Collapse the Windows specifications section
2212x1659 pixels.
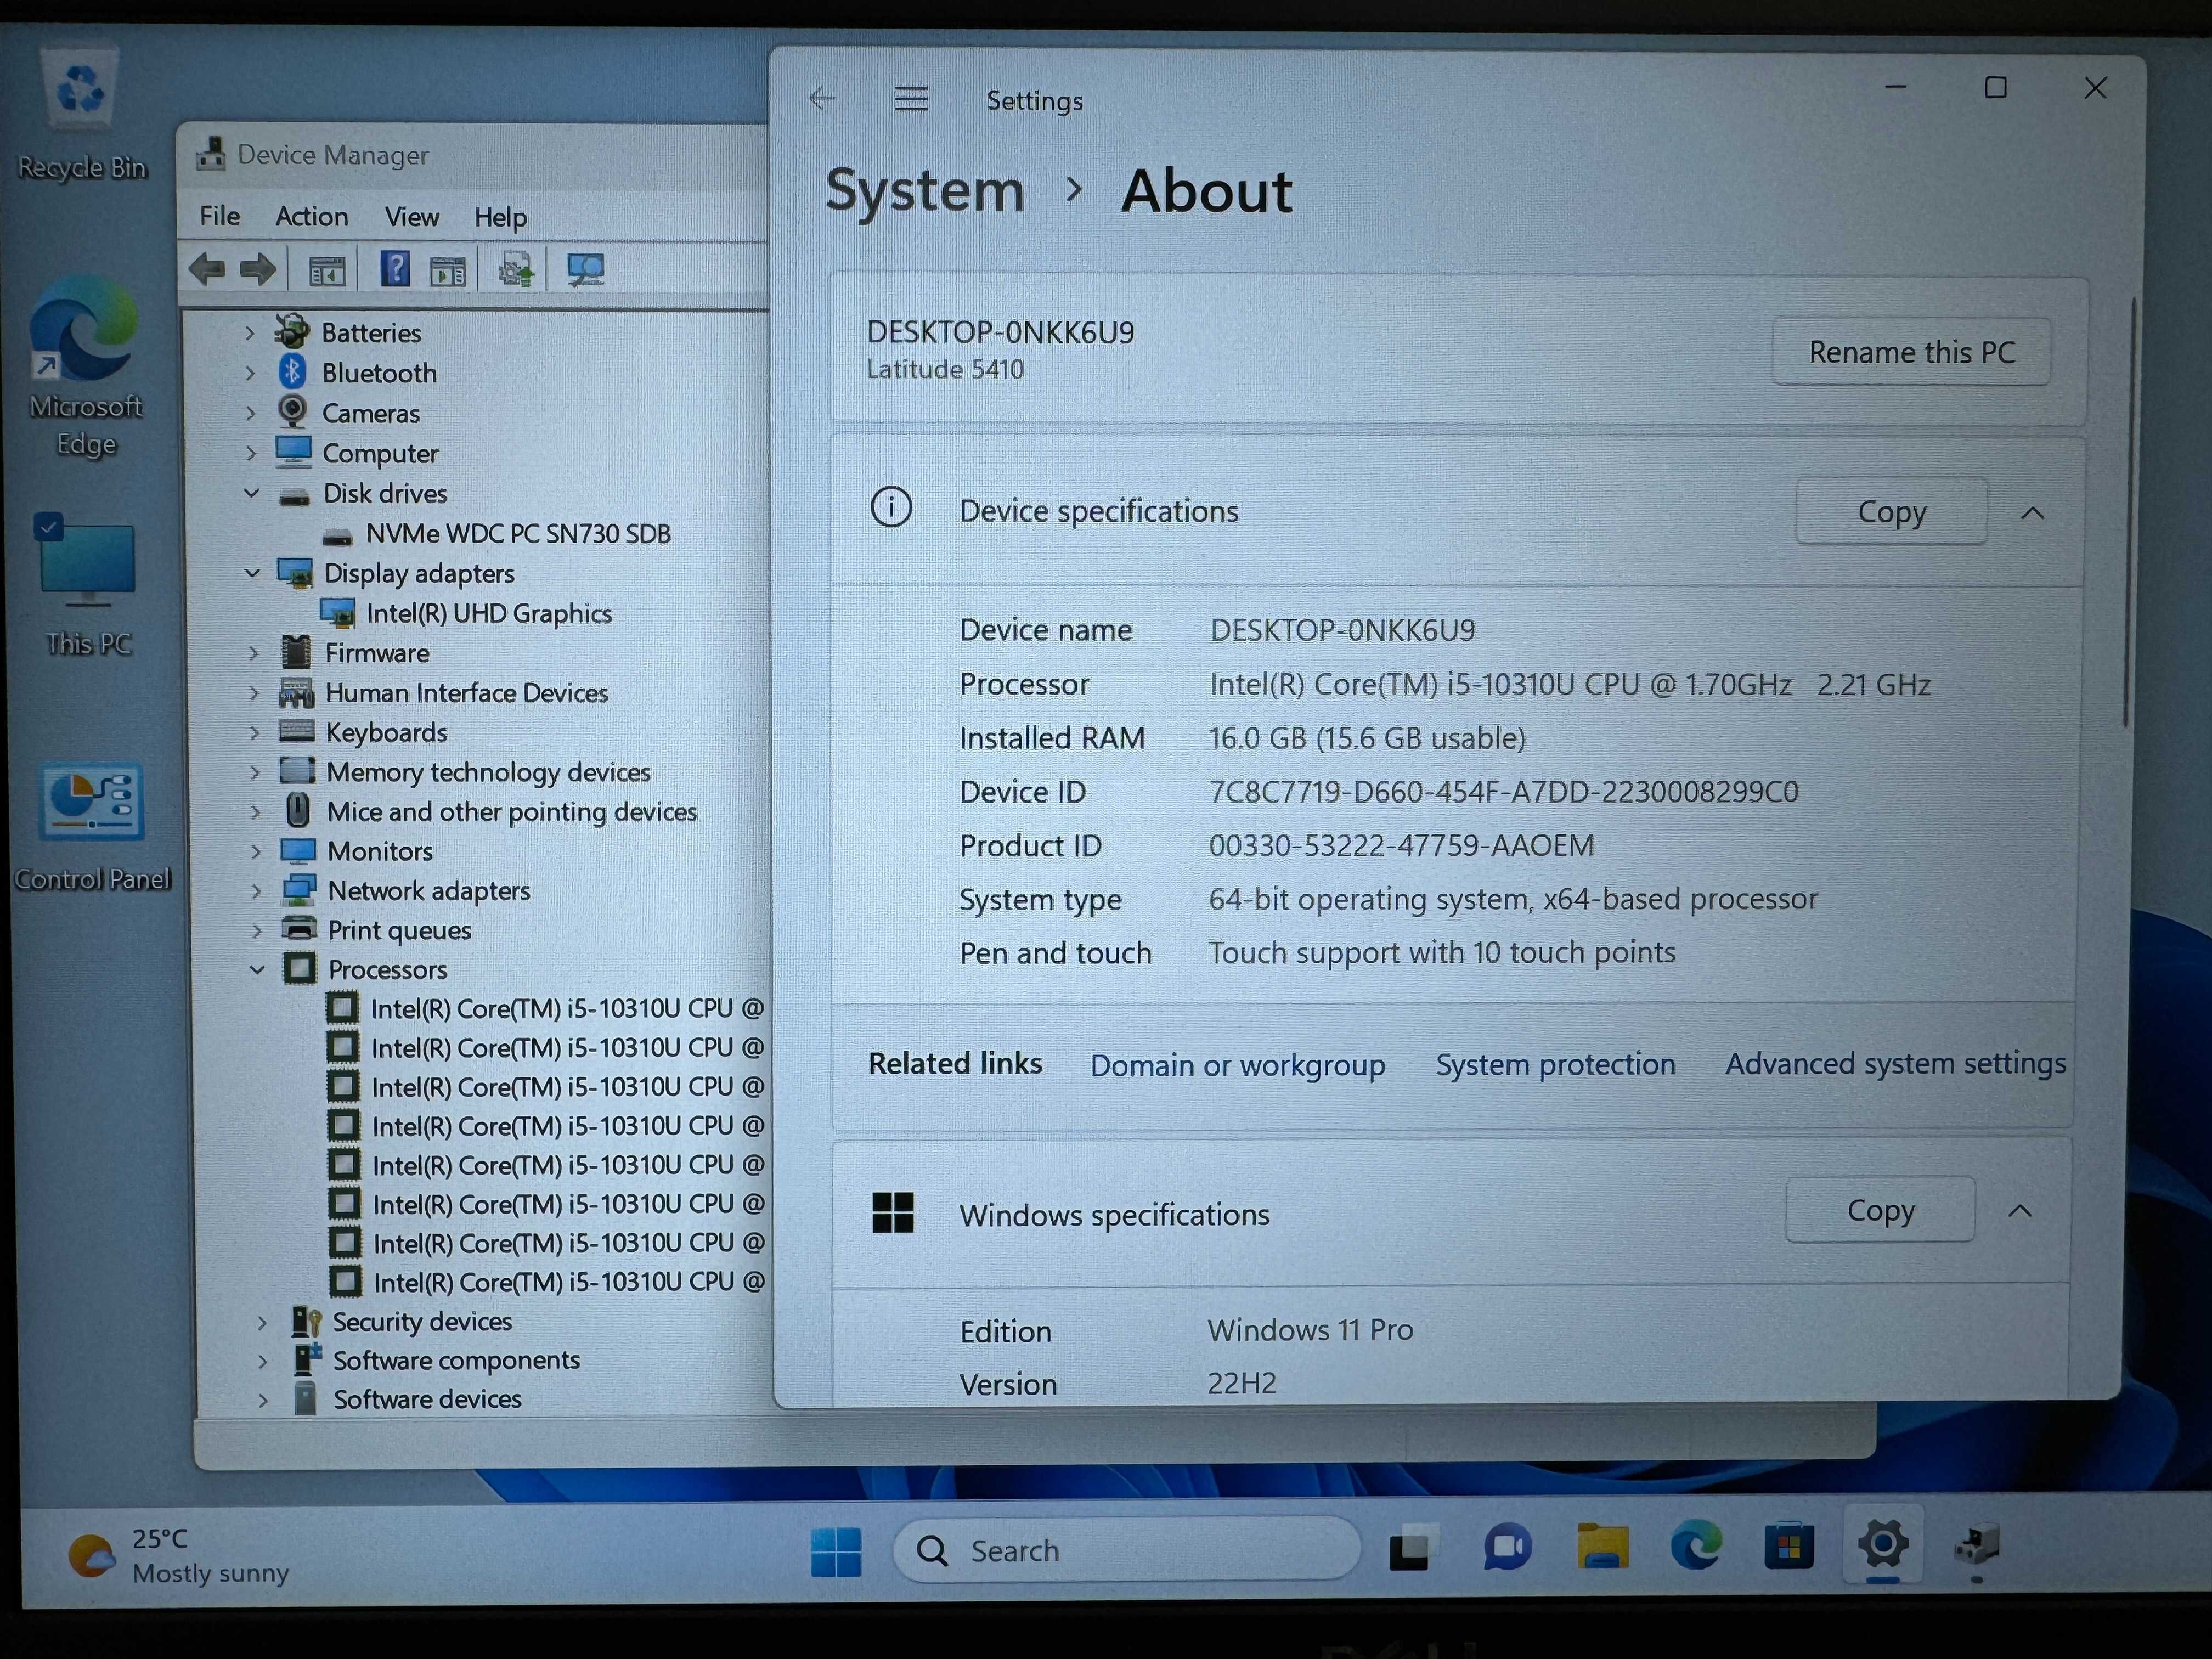(2020, 1211)
